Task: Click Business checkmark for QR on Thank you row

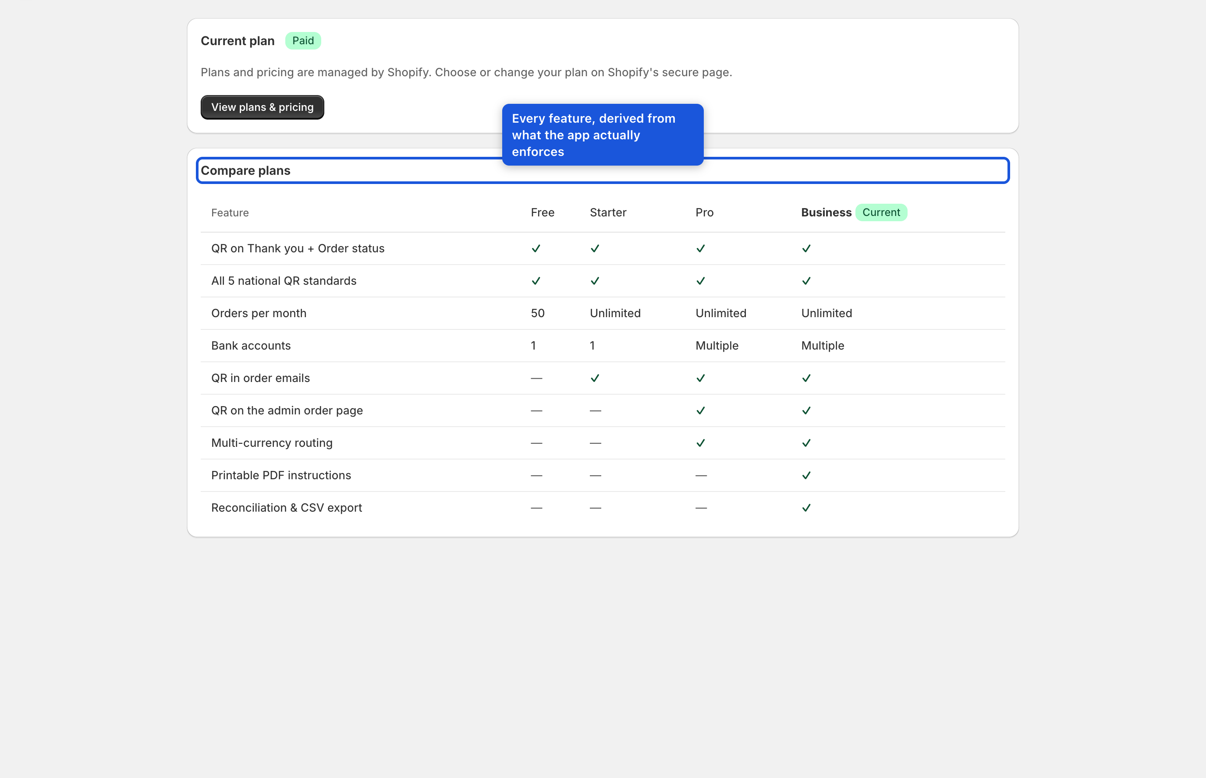Action: click(x=806, y=248)
